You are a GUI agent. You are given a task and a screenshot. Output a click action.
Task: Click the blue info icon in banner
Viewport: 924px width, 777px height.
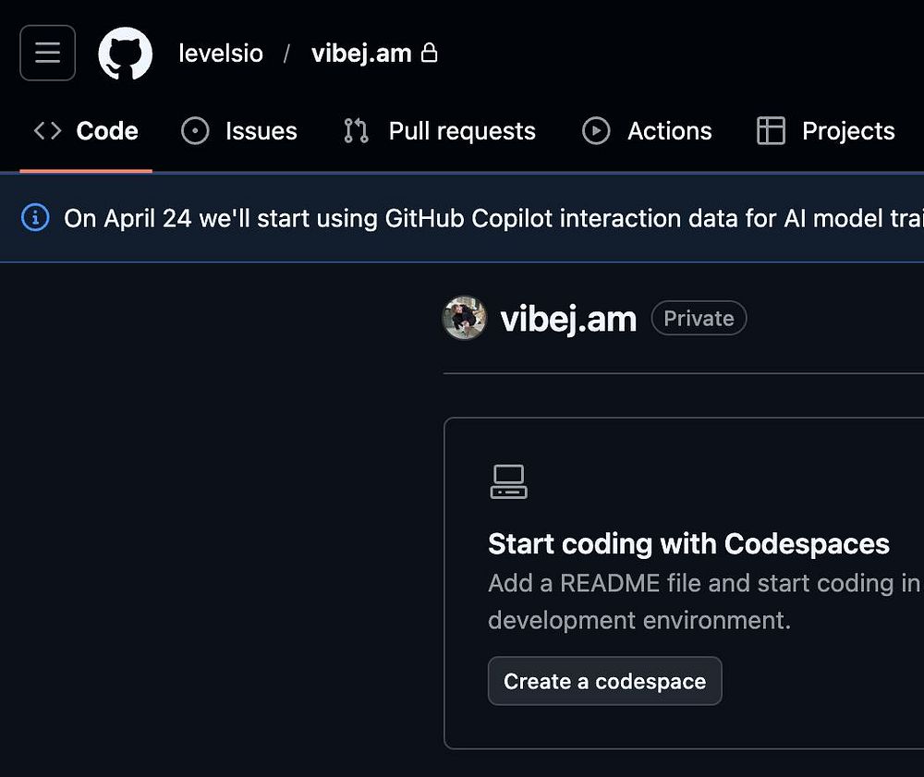(x=35, y=218)
